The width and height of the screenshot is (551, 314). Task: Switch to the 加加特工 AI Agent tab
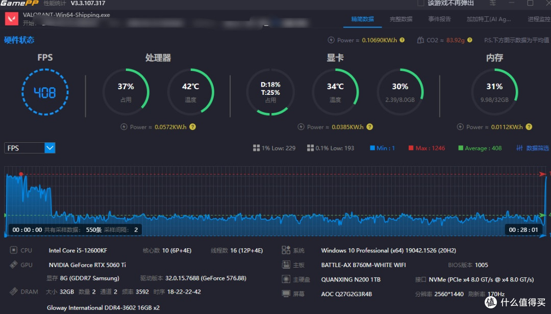(x=488, y=19)
